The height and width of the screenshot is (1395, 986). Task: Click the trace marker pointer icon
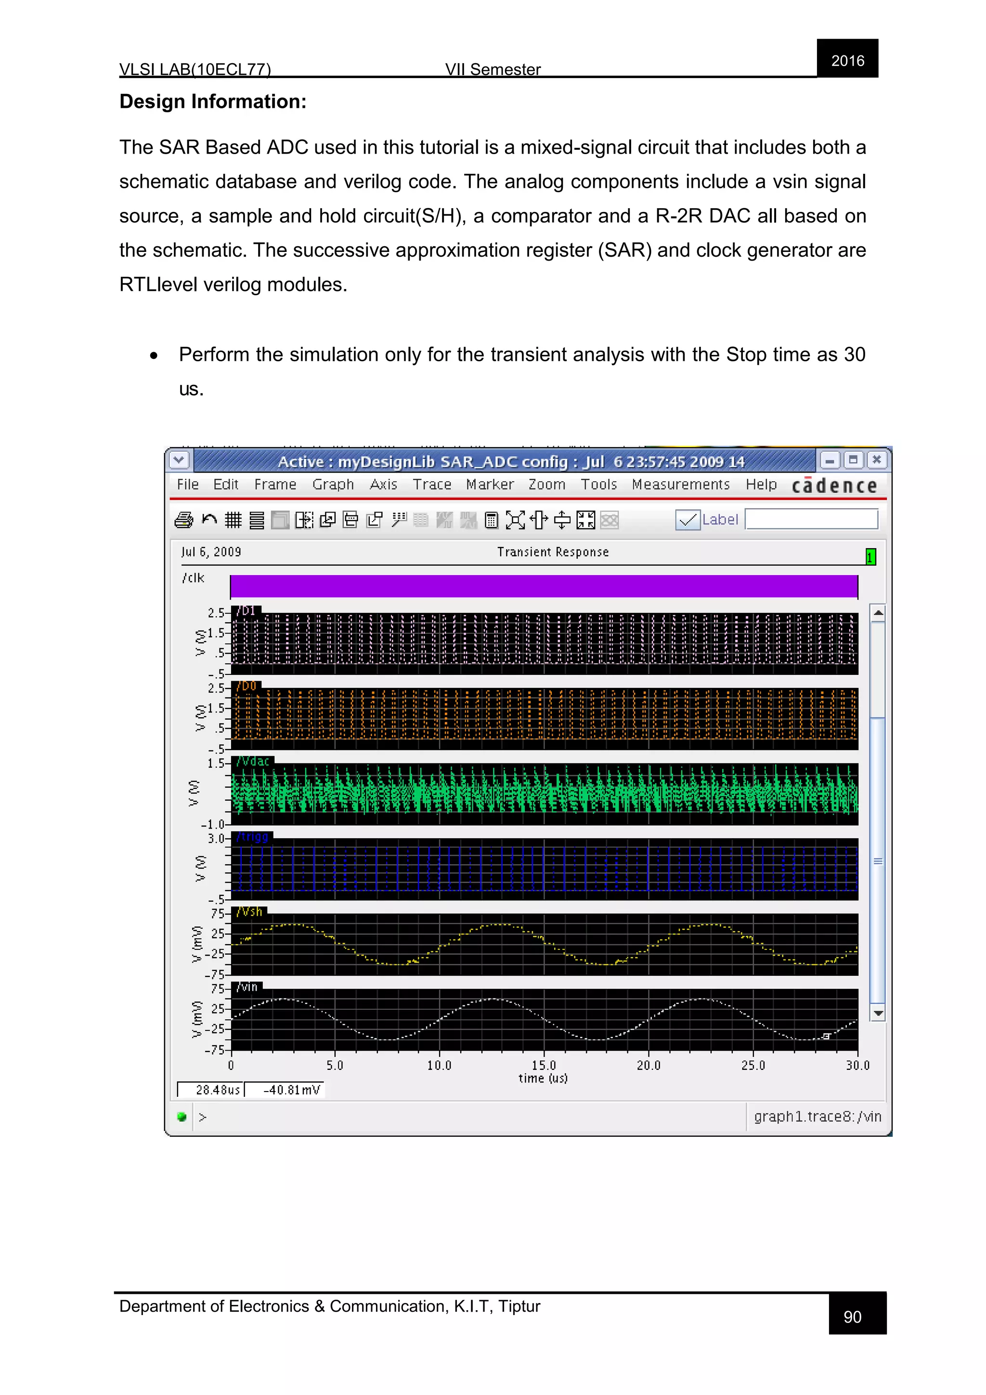tap(398, 520)
